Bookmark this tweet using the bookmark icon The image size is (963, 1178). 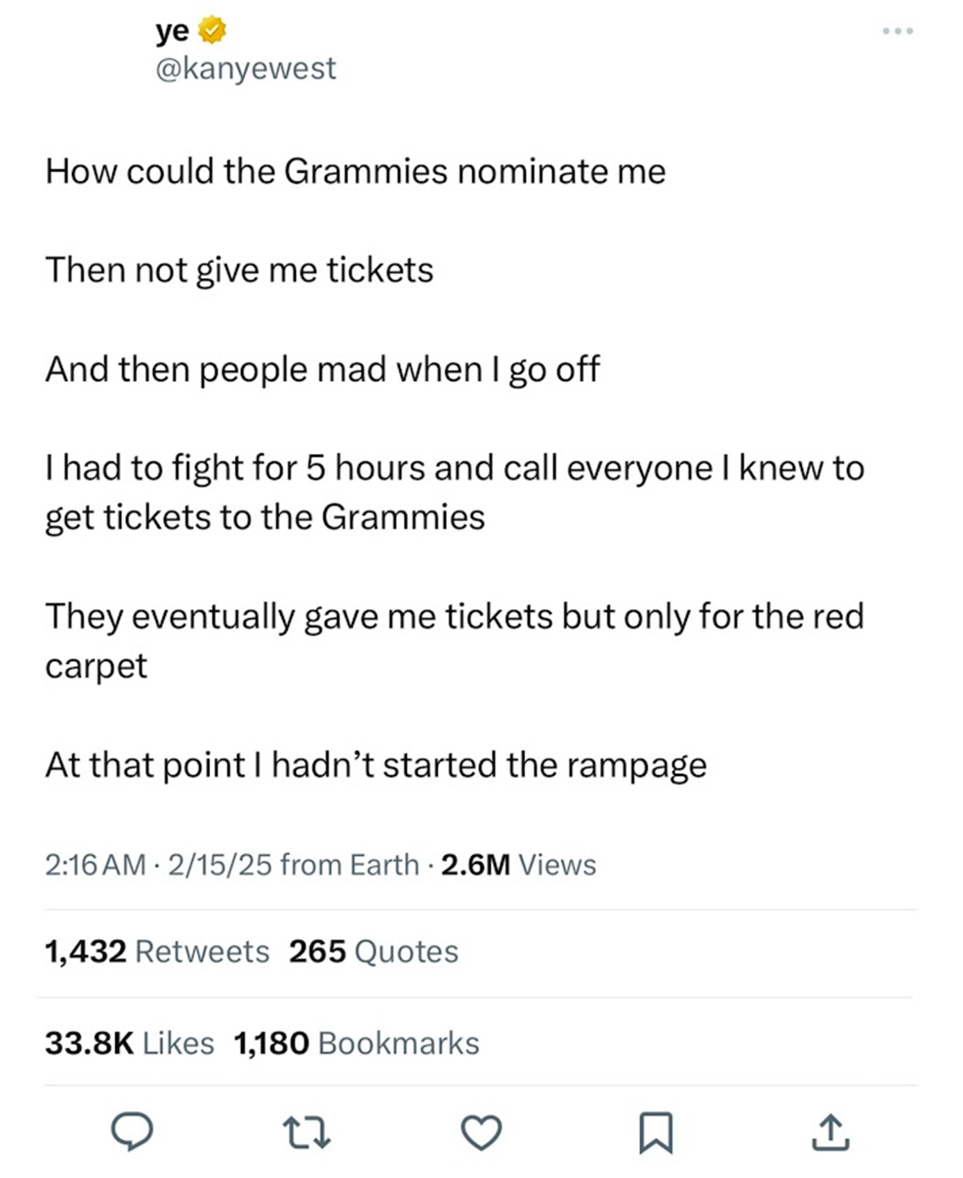tap(655, 1134)
